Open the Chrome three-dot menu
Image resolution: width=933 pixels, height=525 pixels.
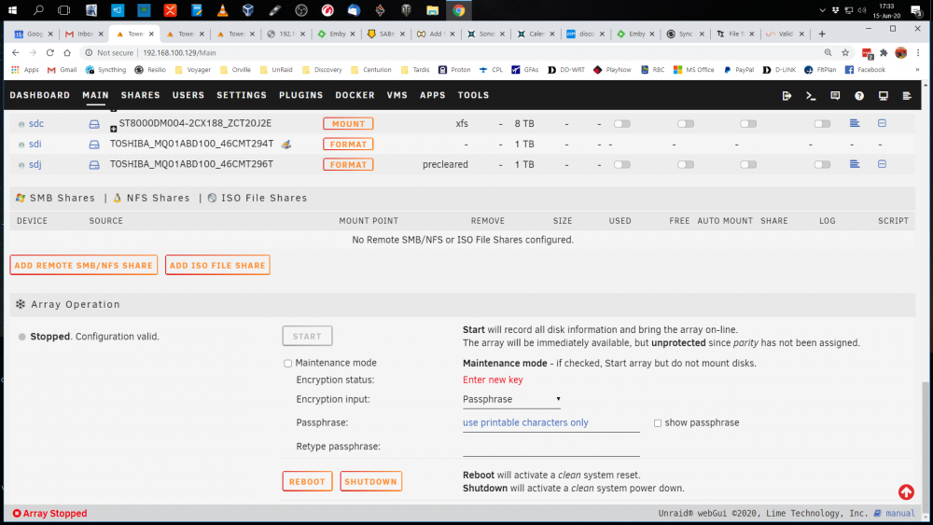(x=918, y=53)
